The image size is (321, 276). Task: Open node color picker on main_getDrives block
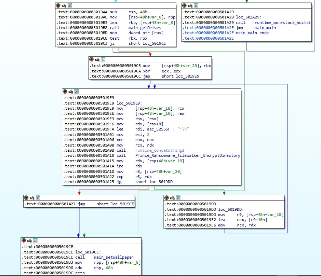pyautogui.click(x=58, y=6)
